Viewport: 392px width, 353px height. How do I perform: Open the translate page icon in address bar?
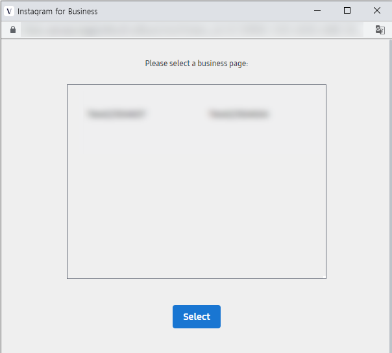pos(380,30)
